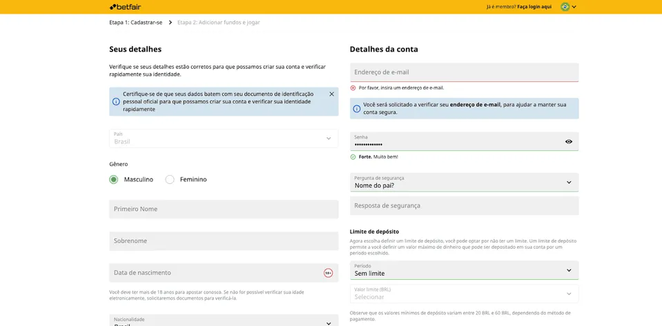Click the 18+ badge icon
Viewport: 662px width, 326px height.
pos(328,273)
